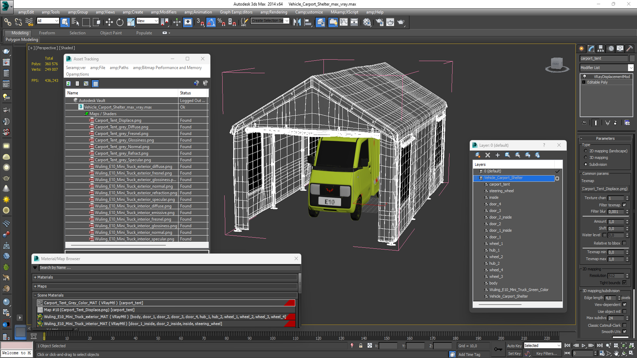Select Subdivision radio button
The width and height of the screenshot is (637, 358).
586,164
